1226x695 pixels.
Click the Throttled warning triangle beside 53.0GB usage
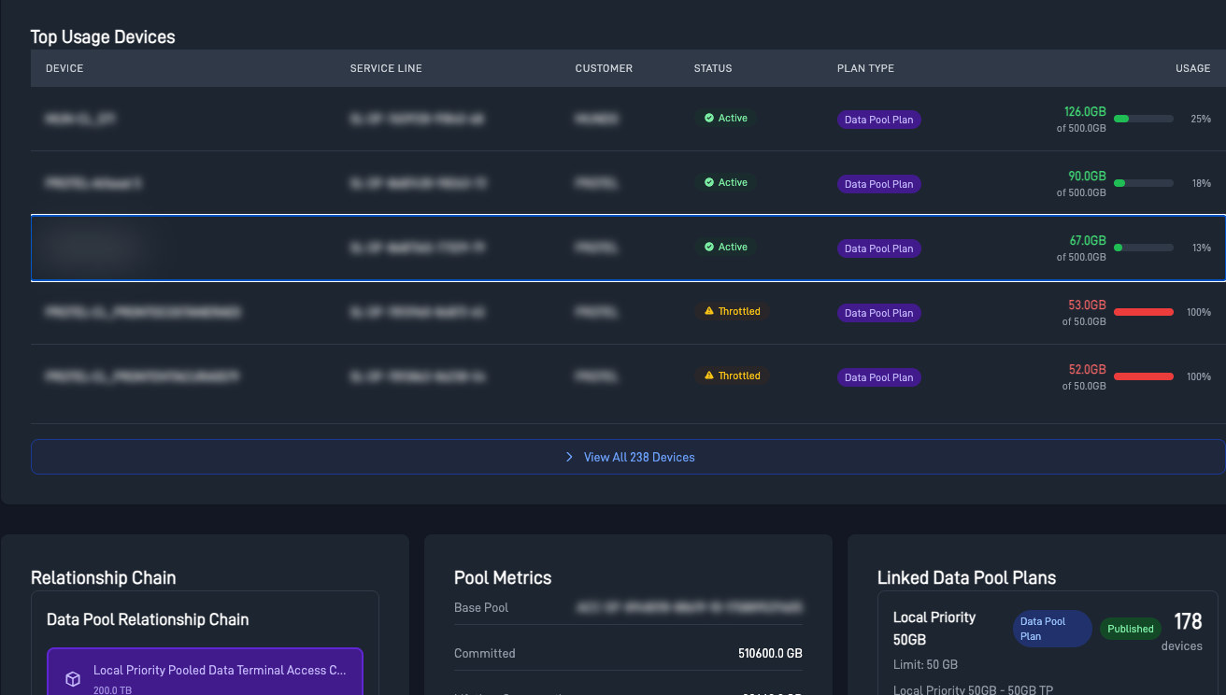click(x=708, y=311)
